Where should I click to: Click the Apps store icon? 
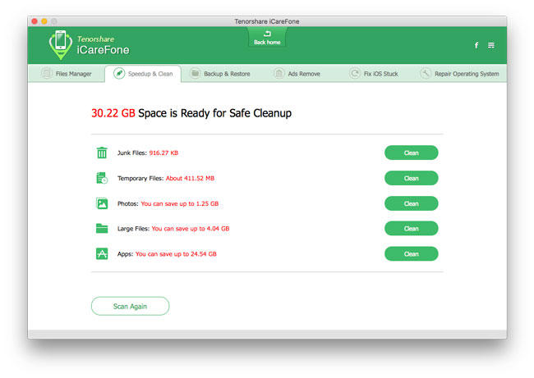102,254
